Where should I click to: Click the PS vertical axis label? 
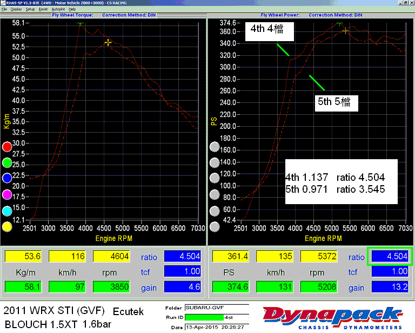(x=214, y=121)
